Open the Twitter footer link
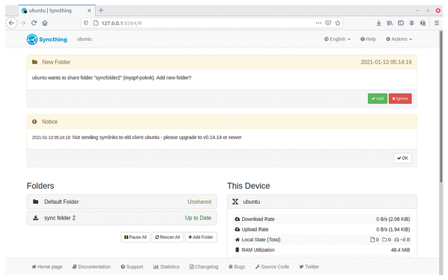448x280 pixels. [x=309, y=267]
